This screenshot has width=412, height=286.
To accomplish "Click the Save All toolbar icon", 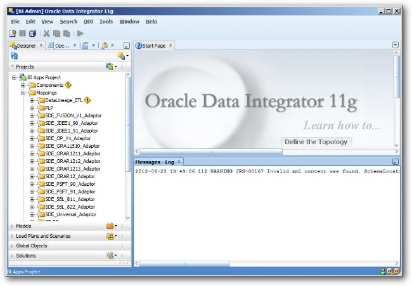I will pyautogui.click(x=32, y=34).
